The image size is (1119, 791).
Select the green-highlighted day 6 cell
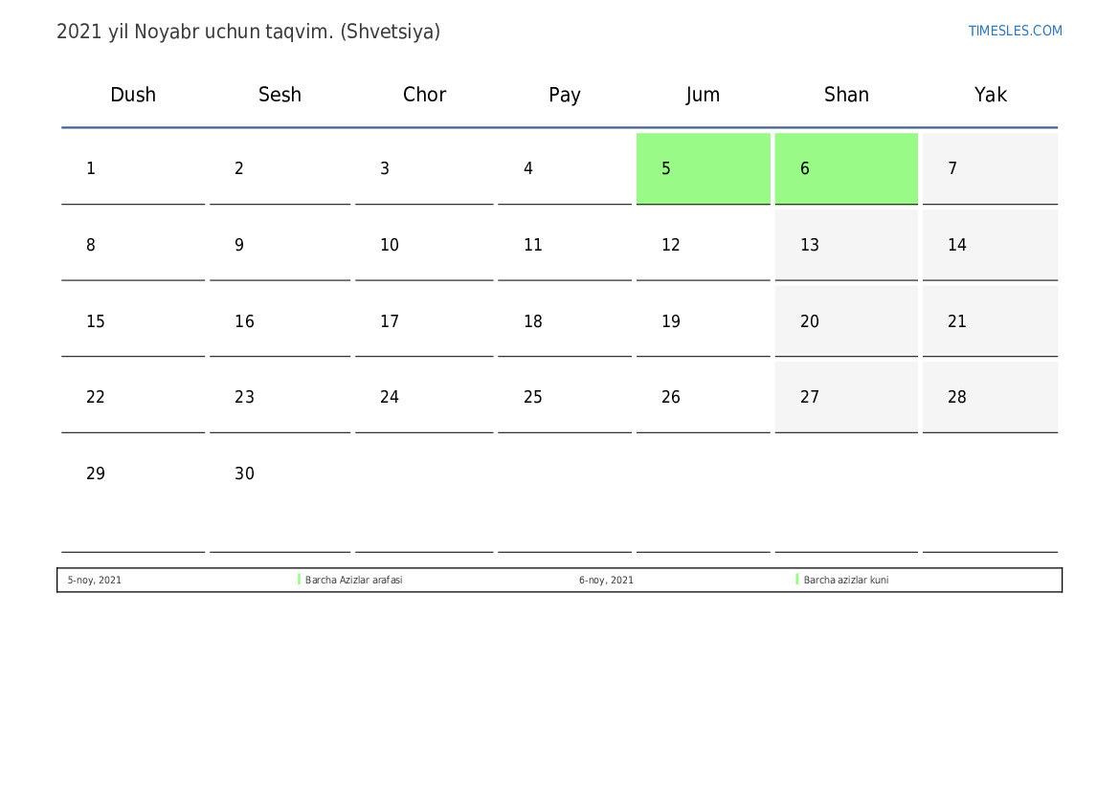coord(846,168)
